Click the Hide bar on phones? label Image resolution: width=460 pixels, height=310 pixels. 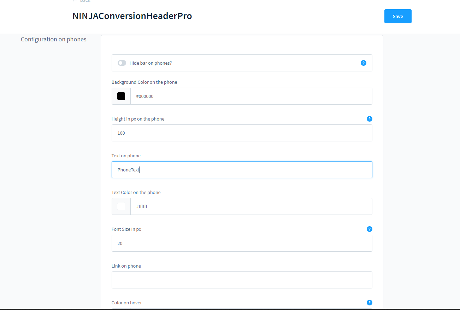coord(151,63)
